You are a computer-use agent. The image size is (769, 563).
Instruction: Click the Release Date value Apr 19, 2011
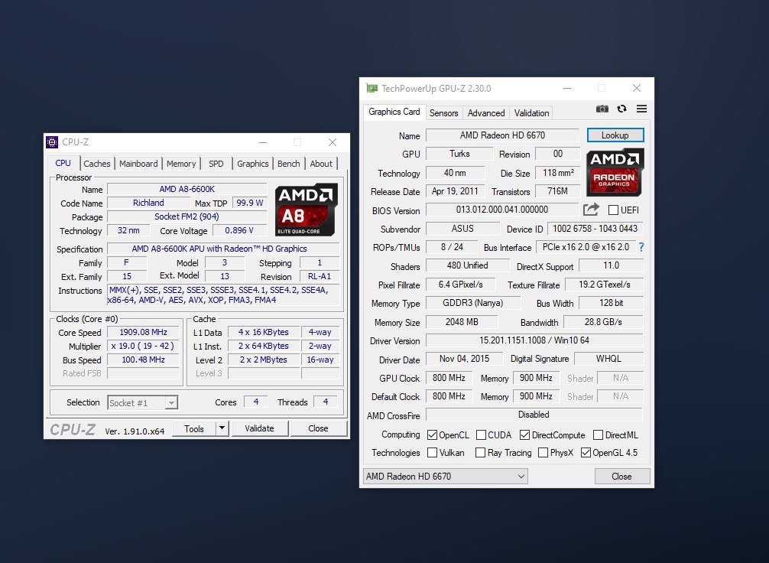(x=455, y=191)
